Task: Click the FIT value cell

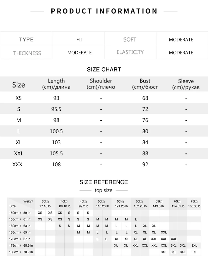Action: pos(80,40)
